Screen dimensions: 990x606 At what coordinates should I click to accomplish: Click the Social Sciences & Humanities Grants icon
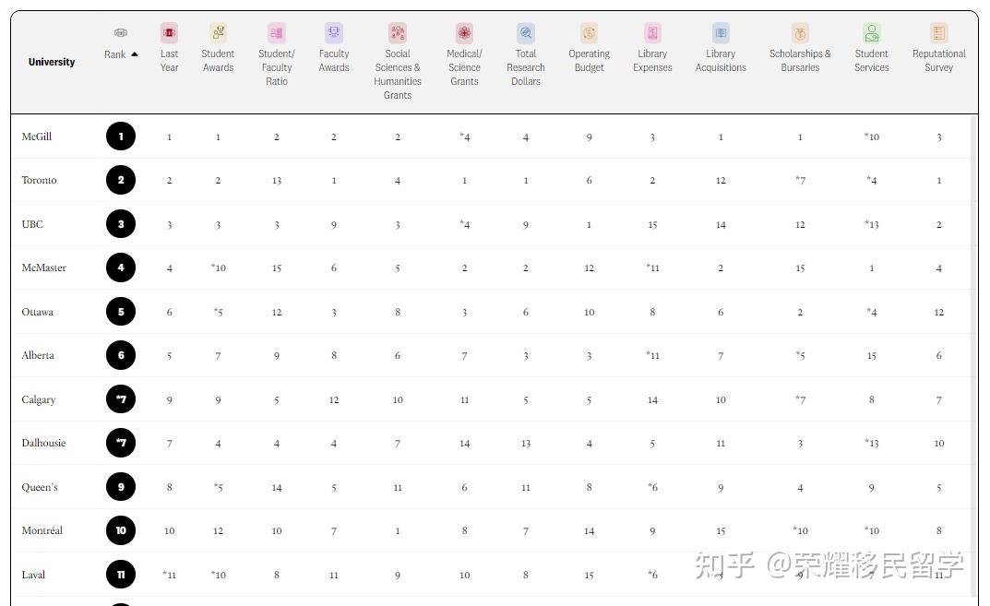click(398, 32)
